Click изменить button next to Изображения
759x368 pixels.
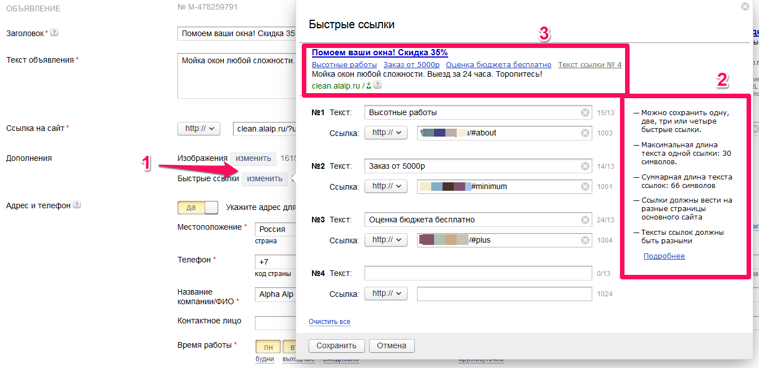[253, 159]
